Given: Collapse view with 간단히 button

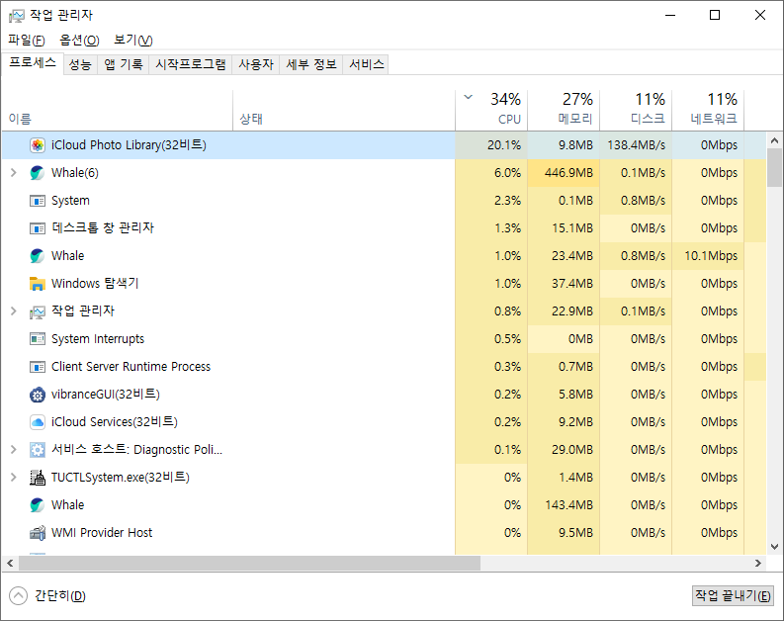Looking at the screenshot, I should click(x=47, y=596).
